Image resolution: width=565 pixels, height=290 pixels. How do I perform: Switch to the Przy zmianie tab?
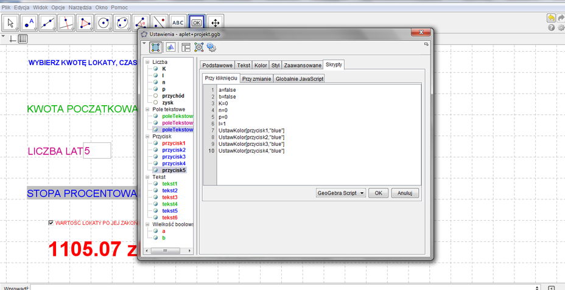(x=256, y=78)
